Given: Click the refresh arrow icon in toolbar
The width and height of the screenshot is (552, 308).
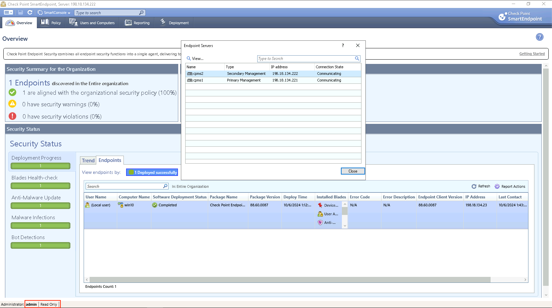Looking at the screenshot, I should (30, 13).
